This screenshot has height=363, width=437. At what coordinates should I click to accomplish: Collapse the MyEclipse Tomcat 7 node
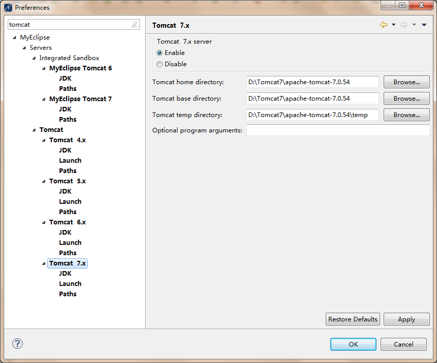click(44, 99)
